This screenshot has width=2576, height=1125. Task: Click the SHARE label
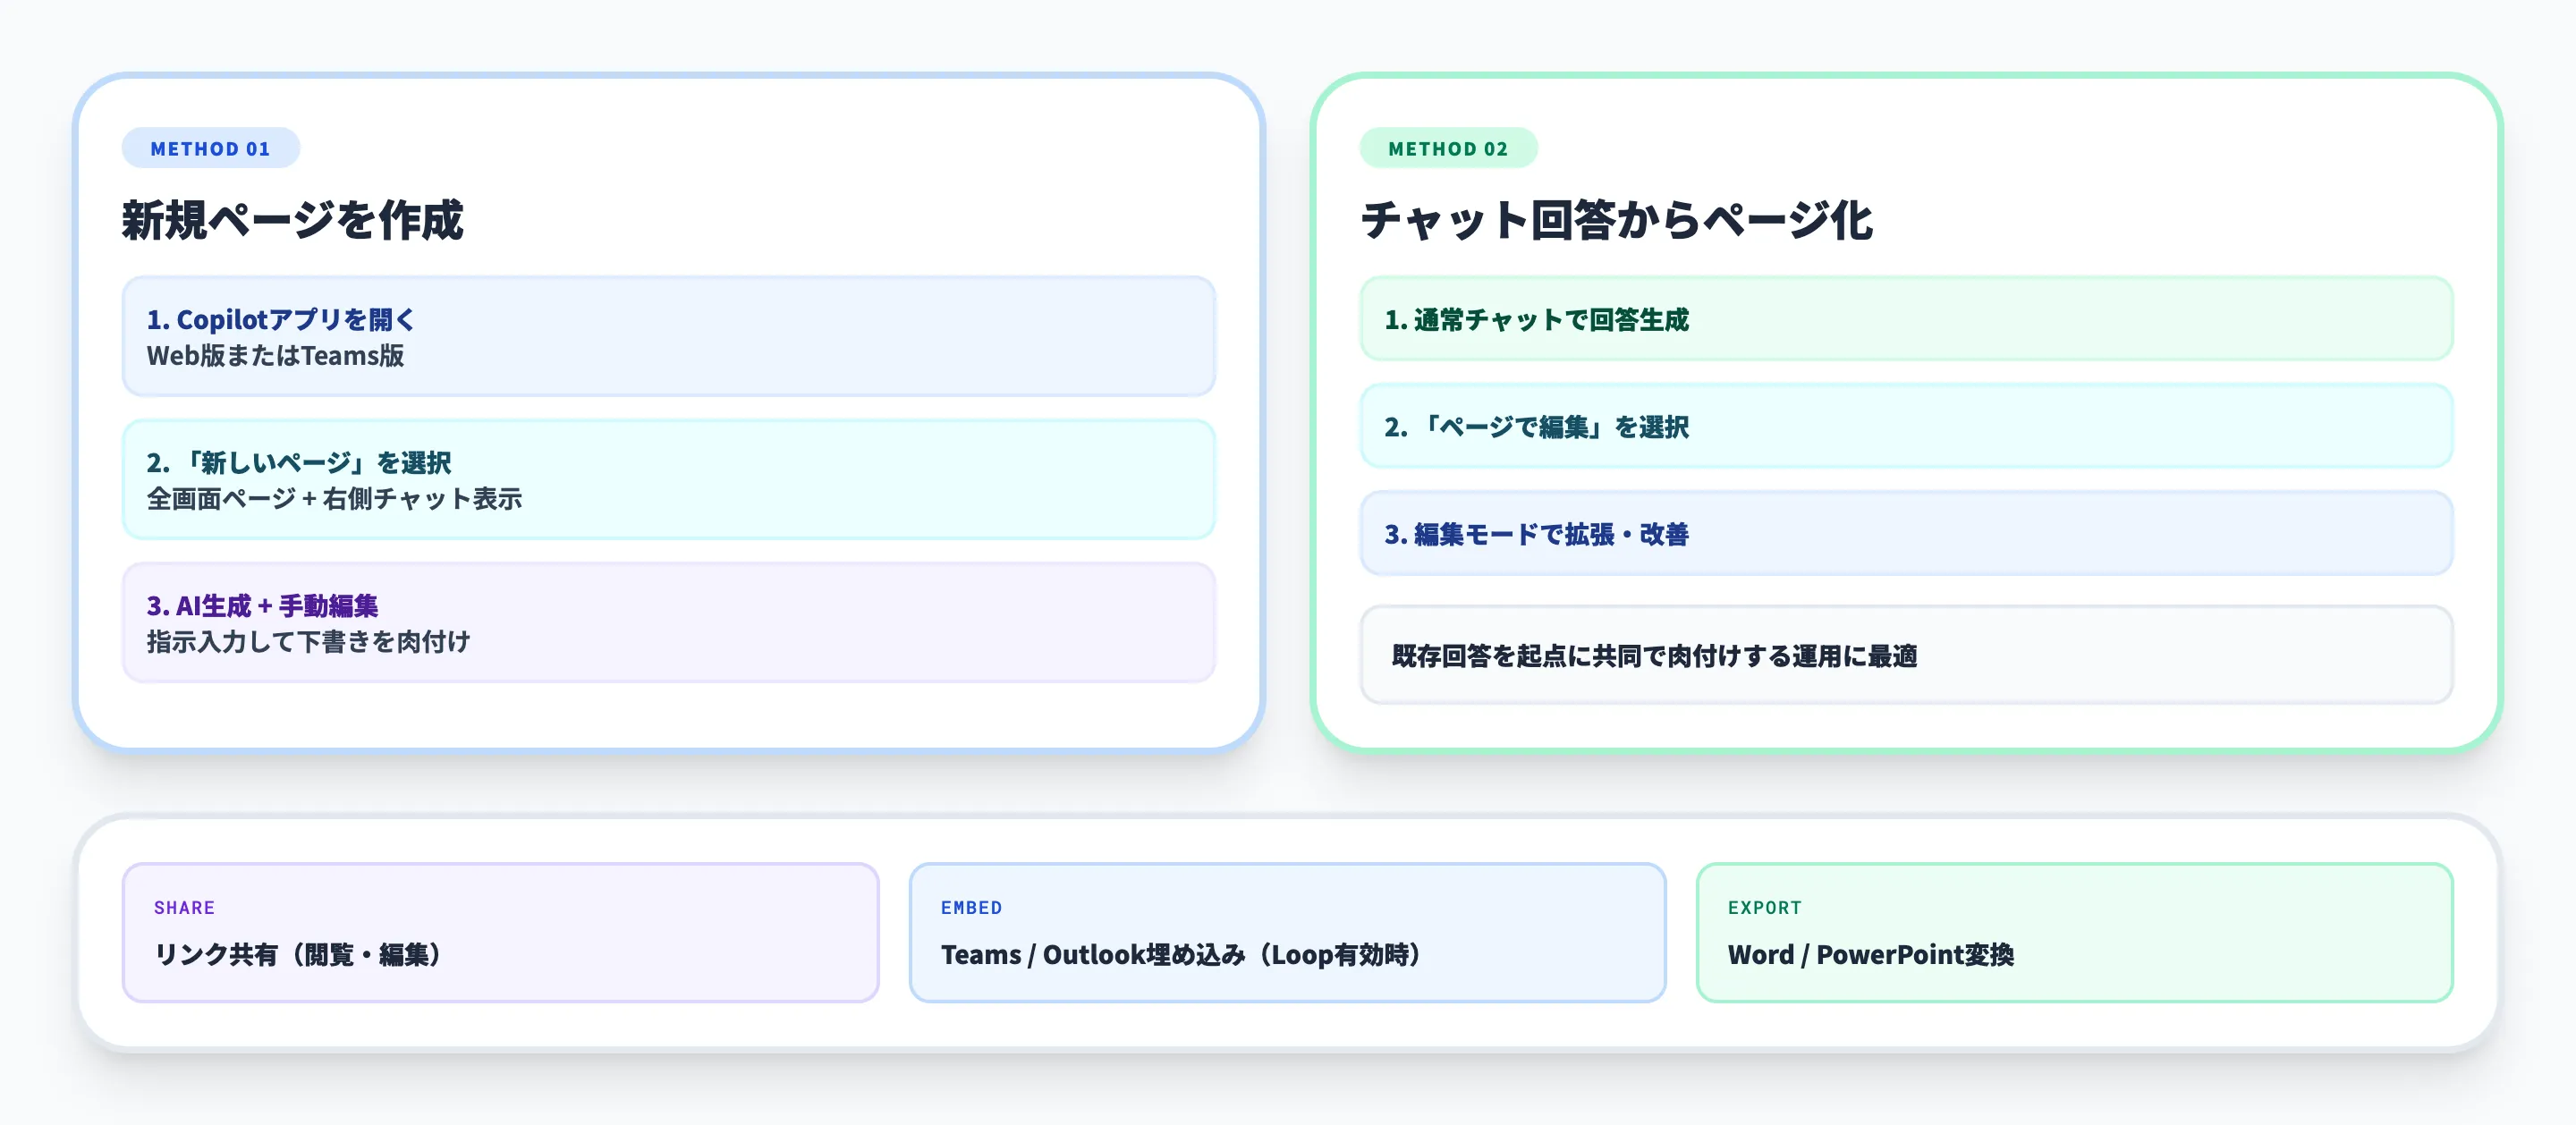pos(184,907)
